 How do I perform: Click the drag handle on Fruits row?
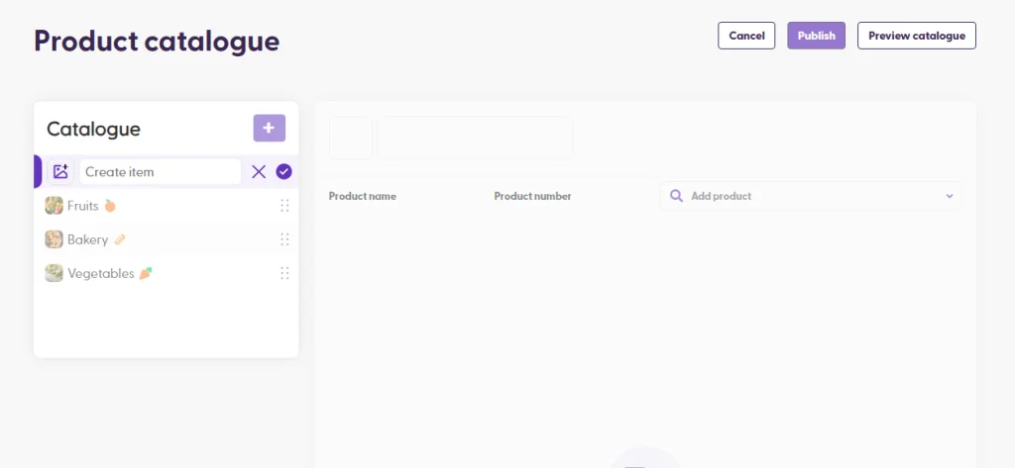284,206
